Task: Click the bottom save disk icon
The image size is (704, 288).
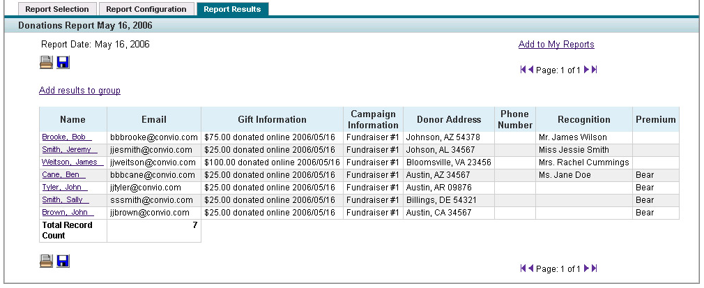Action: (63, 261)
